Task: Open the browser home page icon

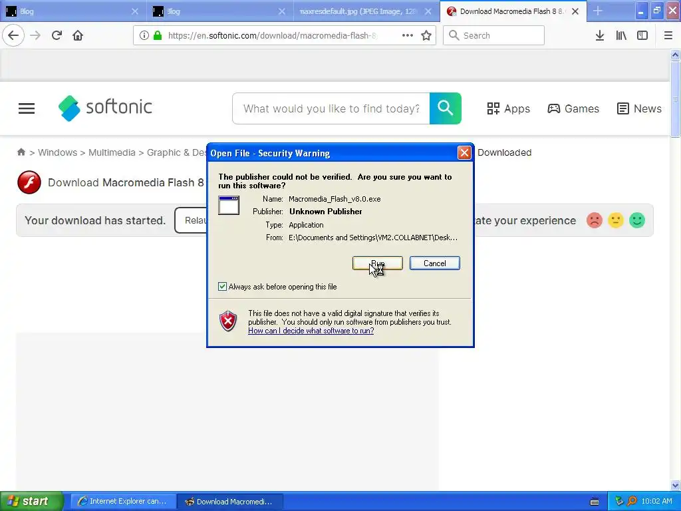Action: 78,35
